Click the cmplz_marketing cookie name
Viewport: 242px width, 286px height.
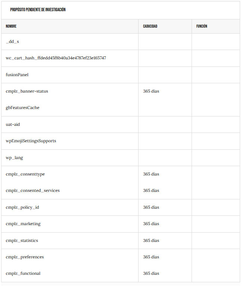pyautogui.click(x=23, y=224)
